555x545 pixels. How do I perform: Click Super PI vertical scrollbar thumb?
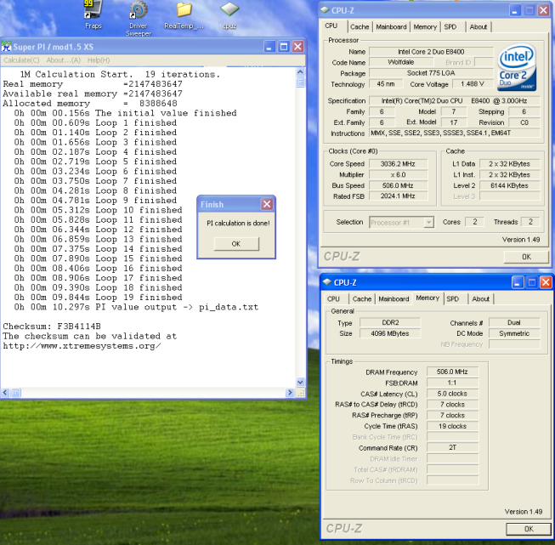[x=300, y=82]
